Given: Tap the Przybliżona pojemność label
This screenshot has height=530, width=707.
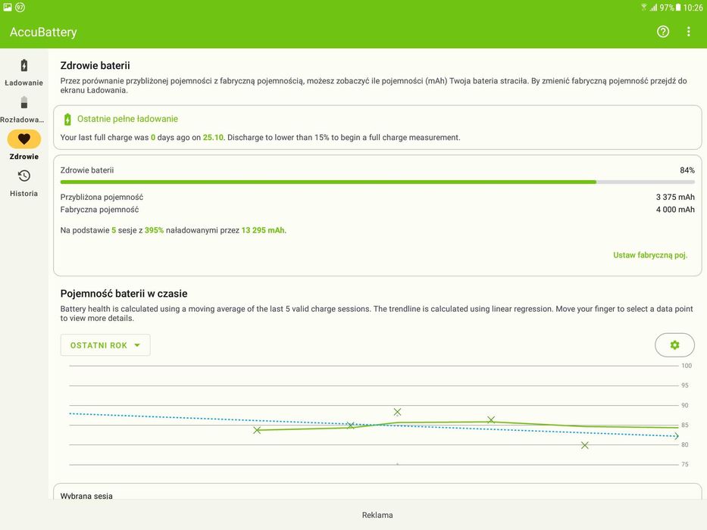Looking at the screenshot, I should pyautogui.click(x=102, y=197).
